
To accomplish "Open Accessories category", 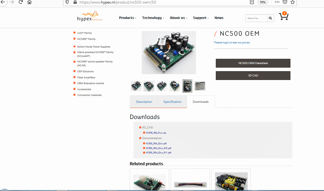I will (84, 89).
